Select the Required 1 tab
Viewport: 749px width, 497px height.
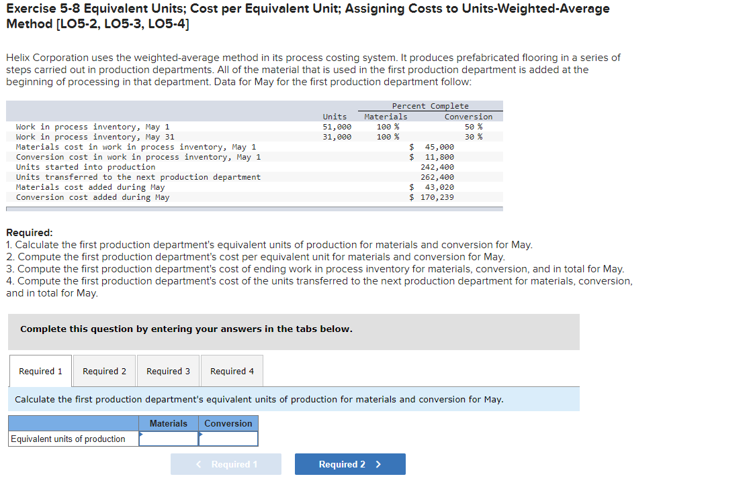tap(40, 371)
